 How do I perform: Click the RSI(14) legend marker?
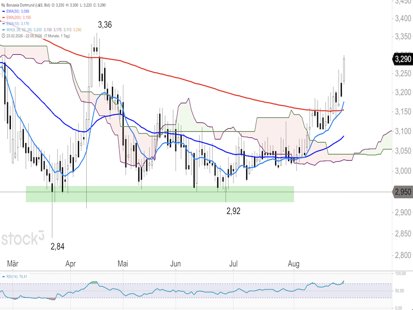4,277
